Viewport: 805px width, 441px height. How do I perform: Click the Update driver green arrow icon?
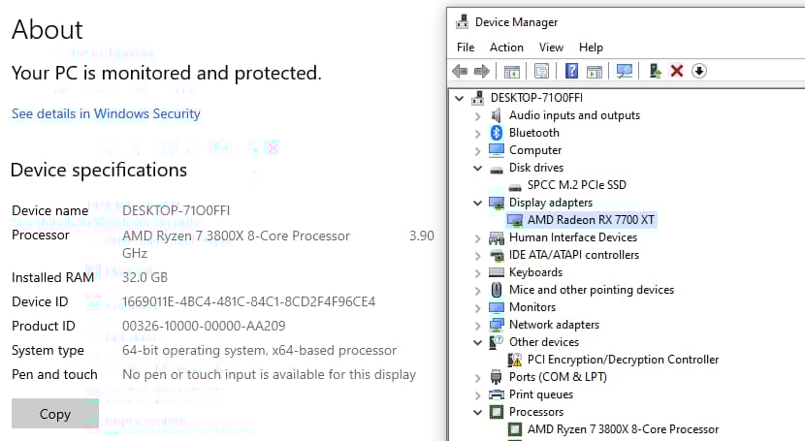pyautogui.click(x=656, y=71)
